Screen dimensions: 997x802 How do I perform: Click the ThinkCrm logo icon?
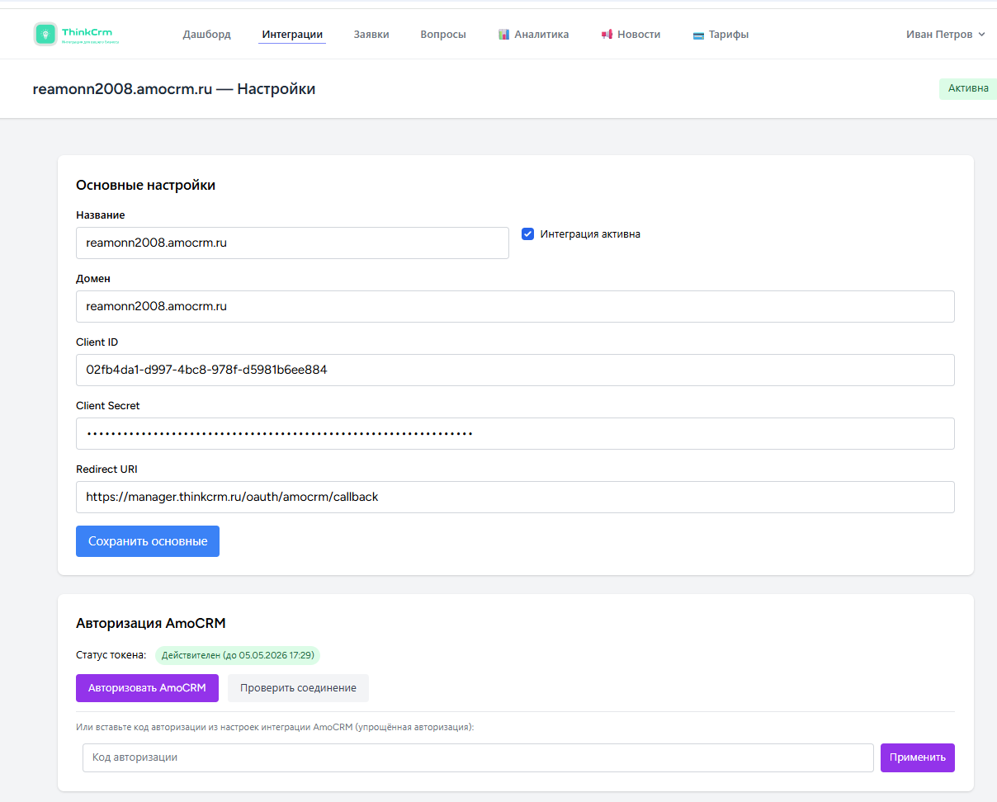point(45,34)
